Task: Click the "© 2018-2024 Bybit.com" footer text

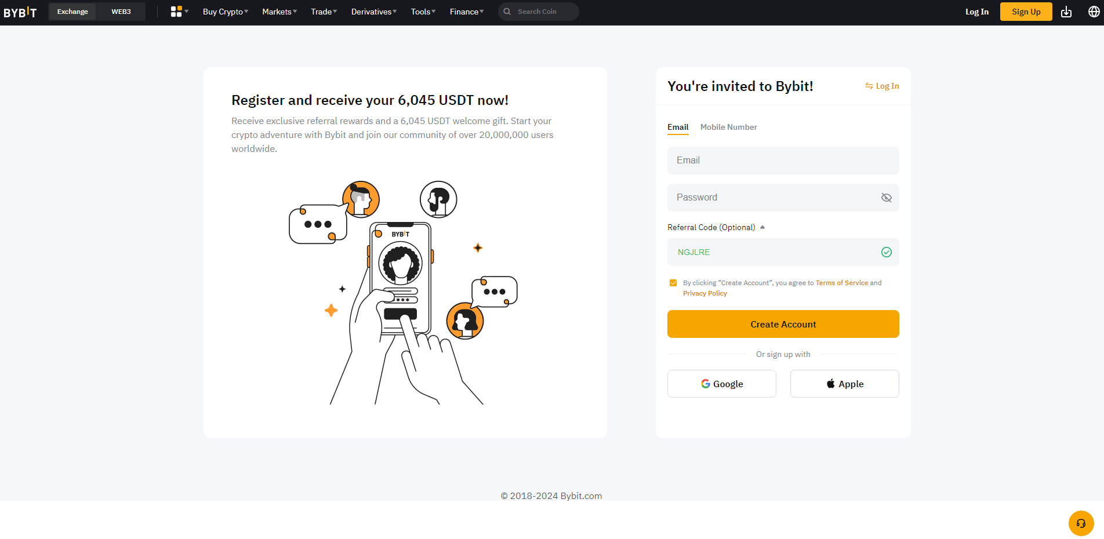Action: [551, 496]
